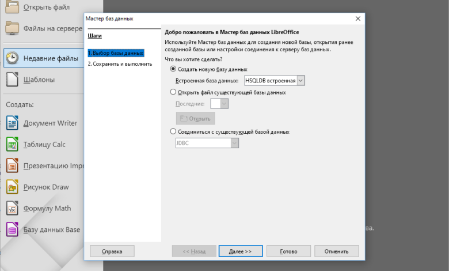
Task: Click the Calc spreadsheet icon
Action: click(13, 144)
